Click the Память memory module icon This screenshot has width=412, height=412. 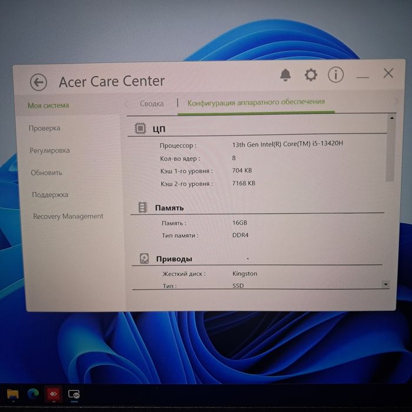143,207
